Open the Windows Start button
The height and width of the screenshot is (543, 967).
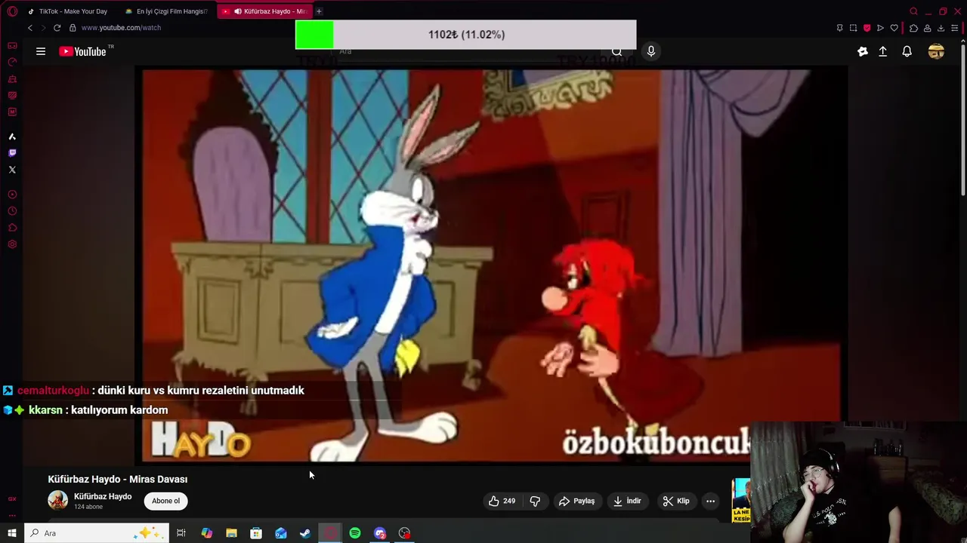click(x=12, y=533)
